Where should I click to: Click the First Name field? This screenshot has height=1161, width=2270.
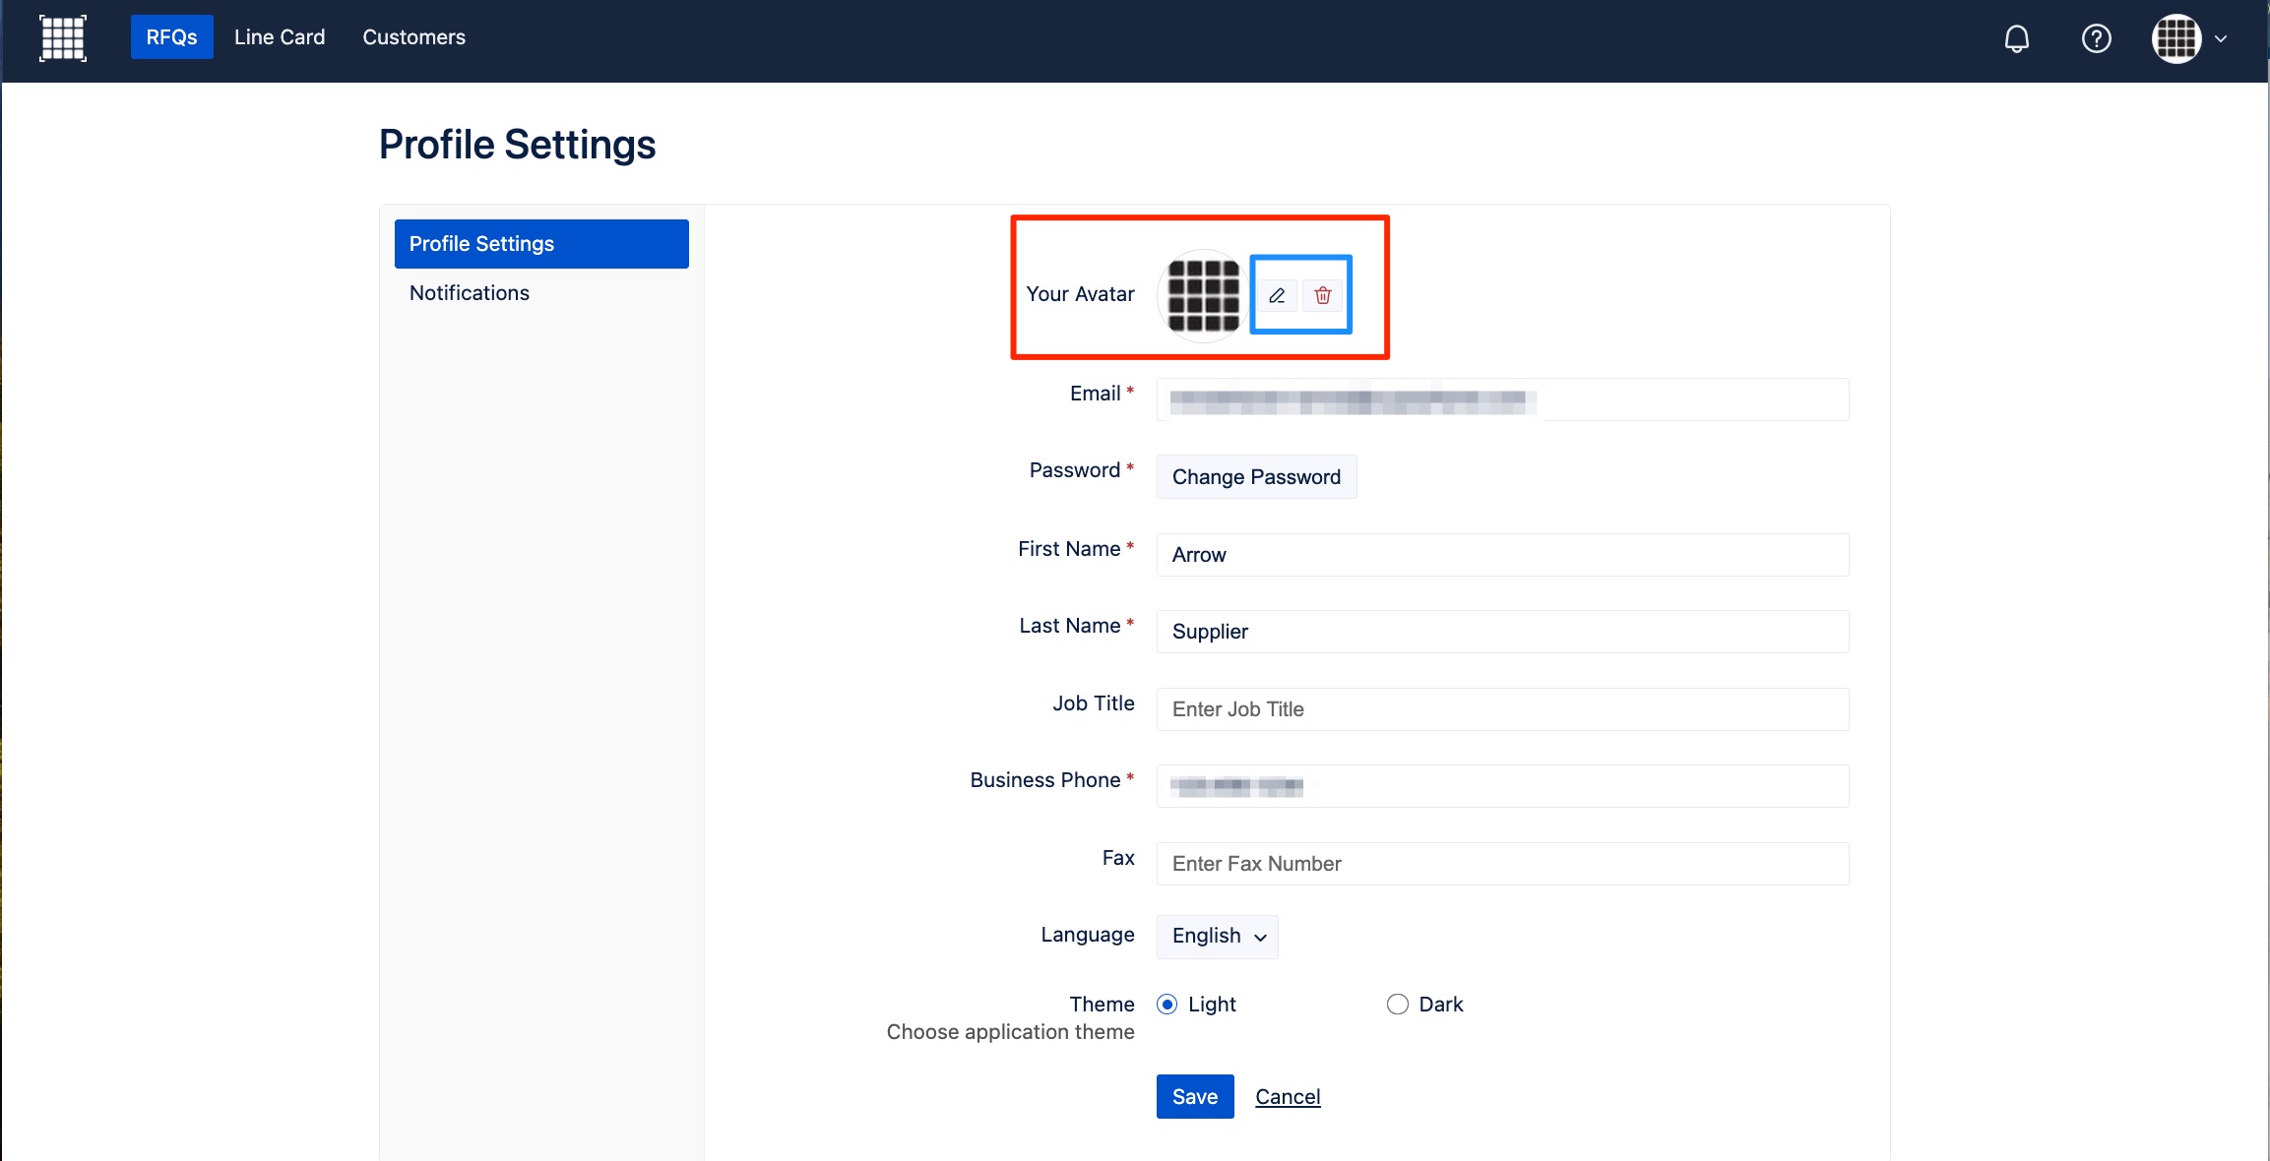click(1502, 555)
